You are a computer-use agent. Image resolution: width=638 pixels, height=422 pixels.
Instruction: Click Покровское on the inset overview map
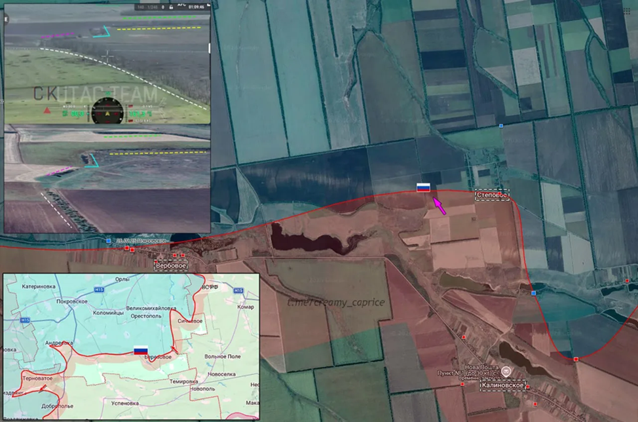[72, 301]
